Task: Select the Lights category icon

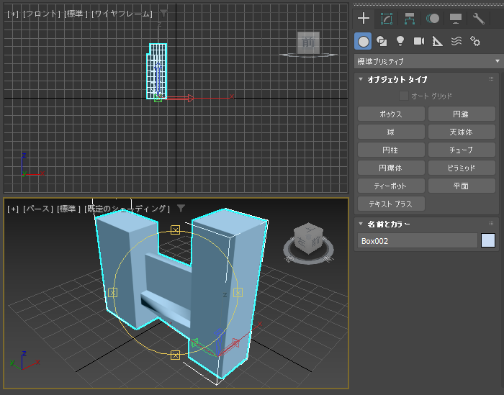Action: click(x=400, y=41)
